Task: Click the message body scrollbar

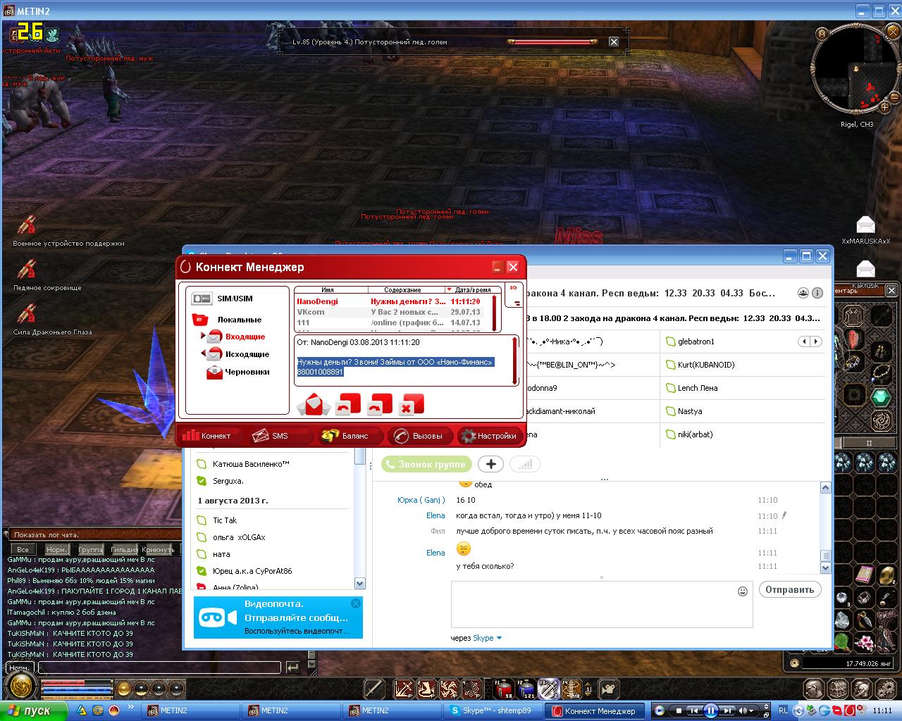Action: [514, 360]
